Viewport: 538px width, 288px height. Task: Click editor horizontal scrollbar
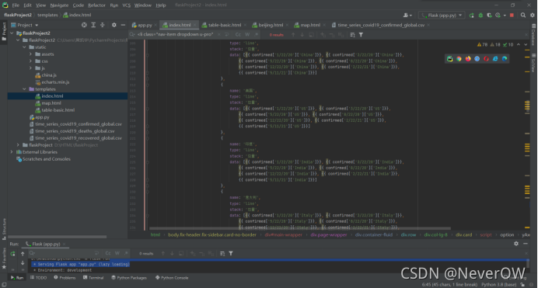click(x=300, y=228)
